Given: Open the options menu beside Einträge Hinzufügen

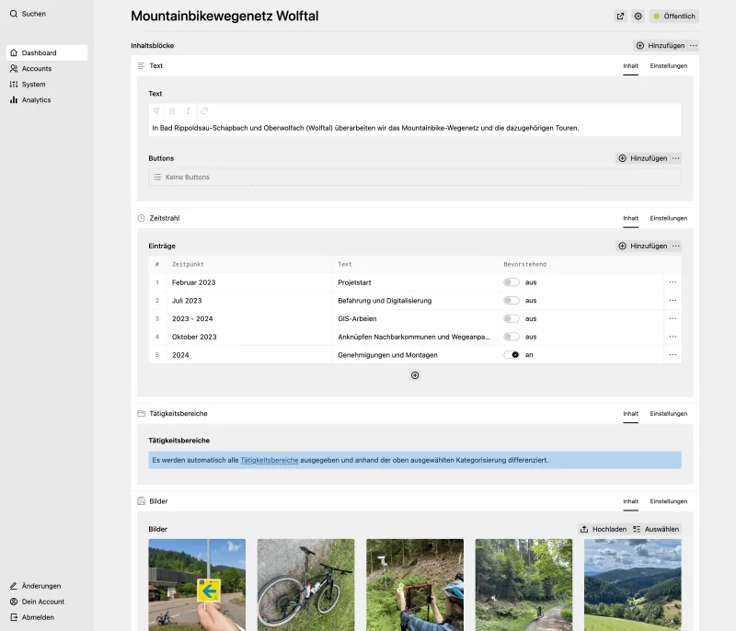Looking at the screenshot, I should point(675,246).
